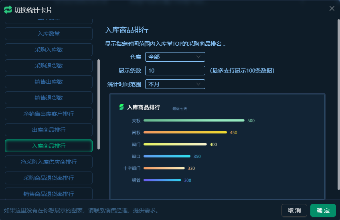
Task: Click the 夹板 bar in the chart
Action: coord(194,121)
